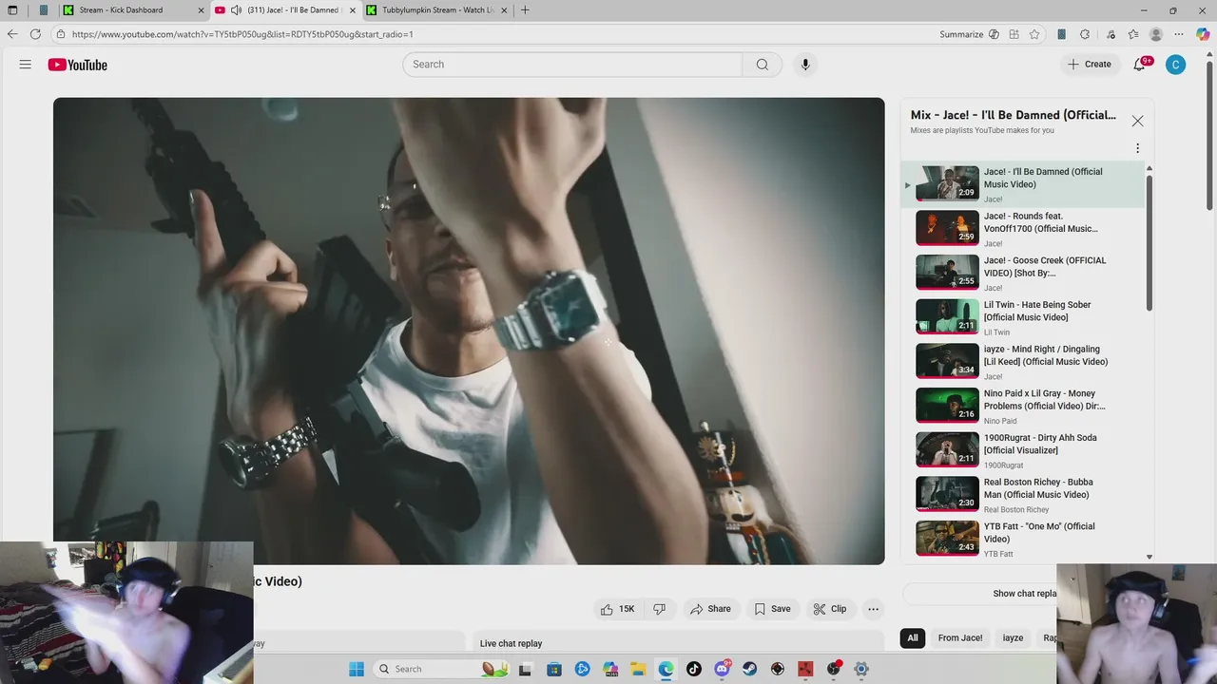This screenshot has width=1217, height=684.
Task: Click the Create button
Action: pos(1090,65)
